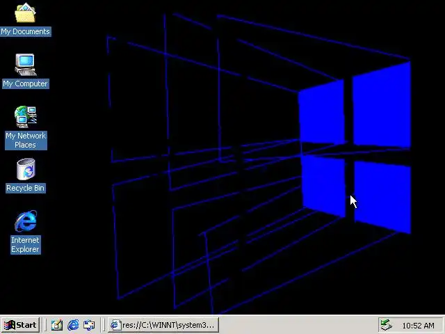
Task: Launch Outlook Express from quick launch
Action: (89, 325)
